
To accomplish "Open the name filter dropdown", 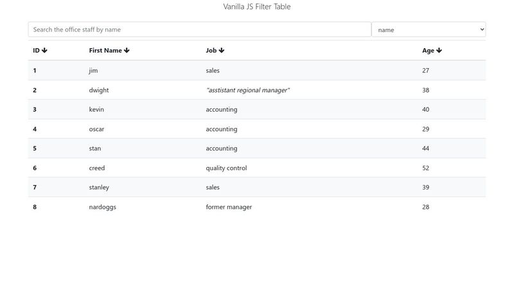I will point(429,30).
